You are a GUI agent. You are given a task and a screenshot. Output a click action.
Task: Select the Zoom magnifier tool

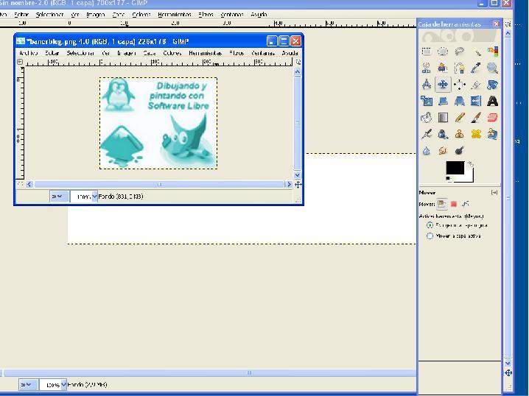tap(493, 68)
